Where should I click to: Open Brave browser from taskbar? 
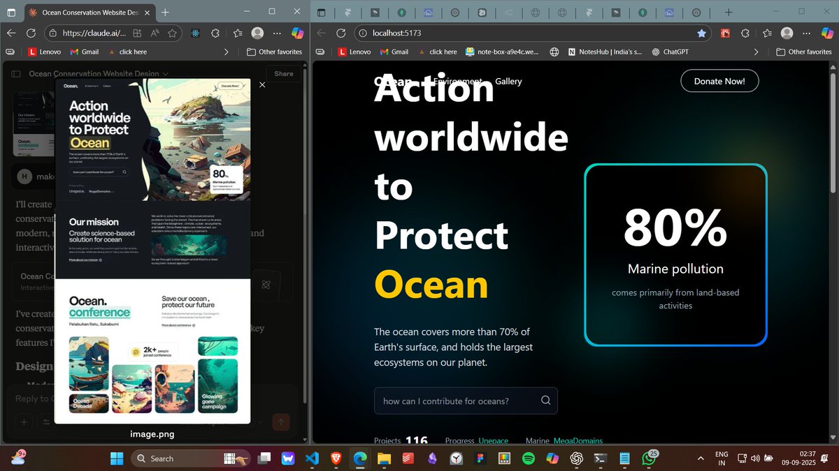coord(336,458)
